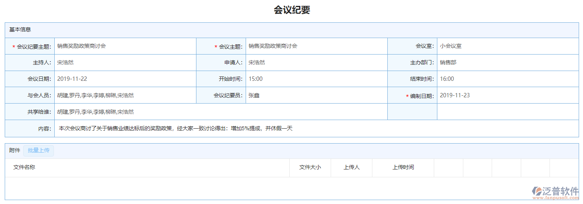
Task: Click the 共享给谁 share list field
Action: click(220, 112)
